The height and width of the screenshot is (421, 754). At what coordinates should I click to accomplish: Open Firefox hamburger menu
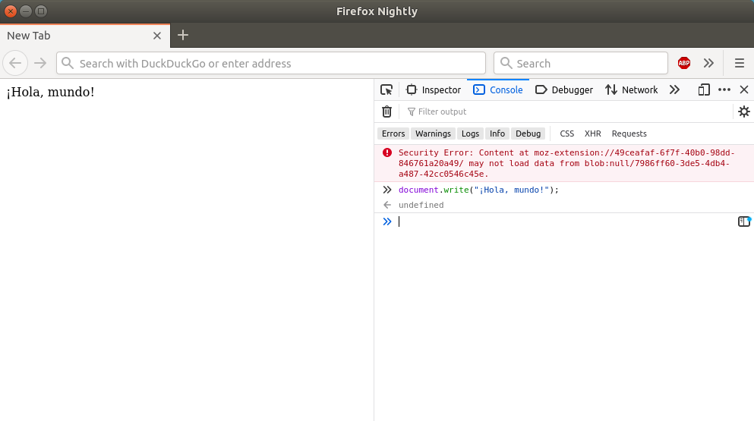[739, 63]
